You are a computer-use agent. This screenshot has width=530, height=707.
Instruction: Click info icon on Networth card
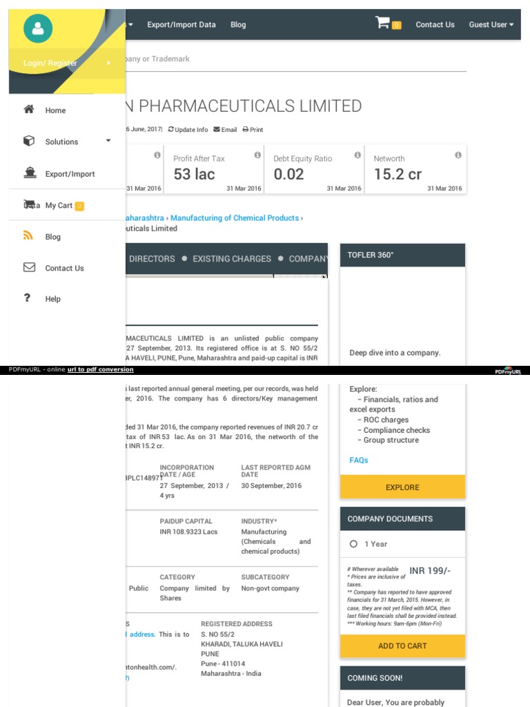click(x=458, y=155)
